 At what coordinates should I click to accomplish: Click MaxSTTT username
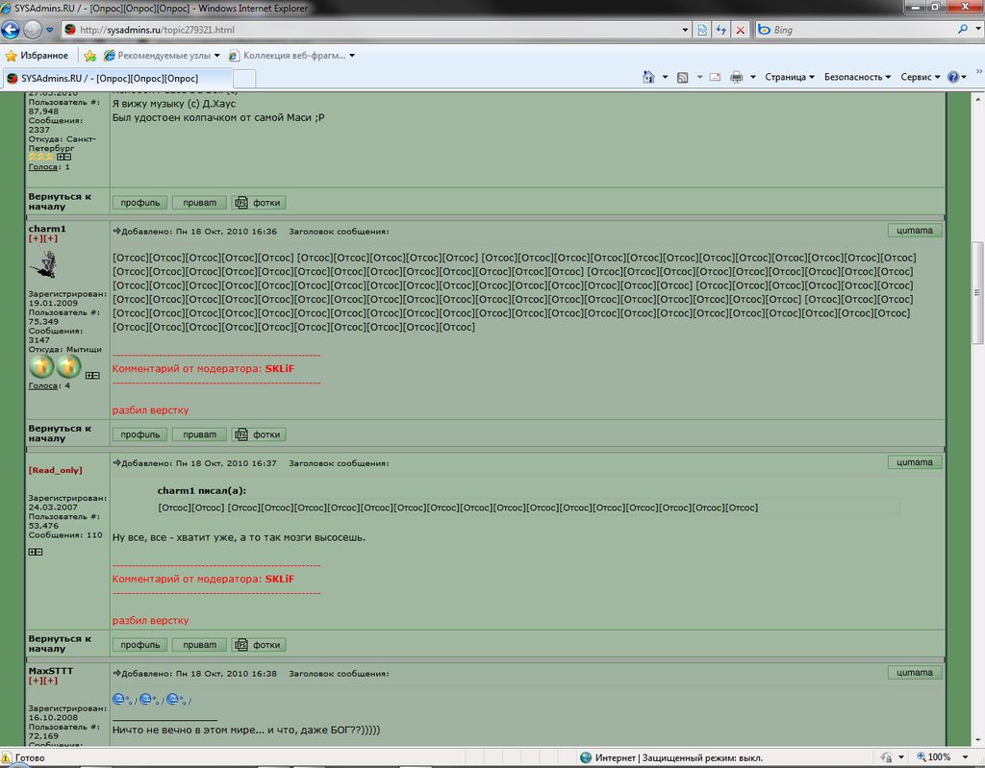tap(51, 671)
